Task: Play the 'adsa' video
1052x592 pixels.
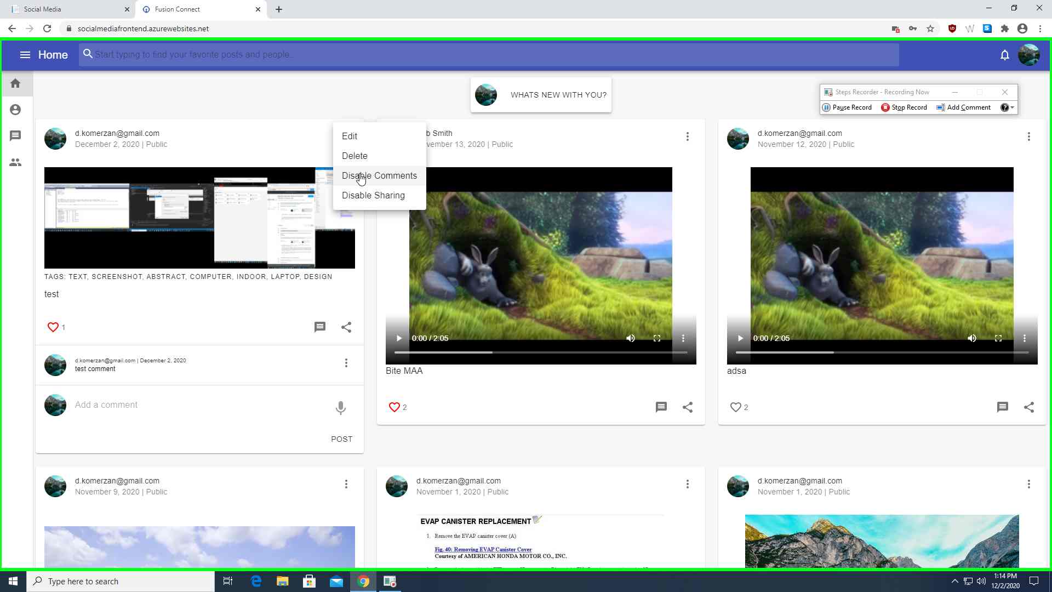Action: coord(740,338)
